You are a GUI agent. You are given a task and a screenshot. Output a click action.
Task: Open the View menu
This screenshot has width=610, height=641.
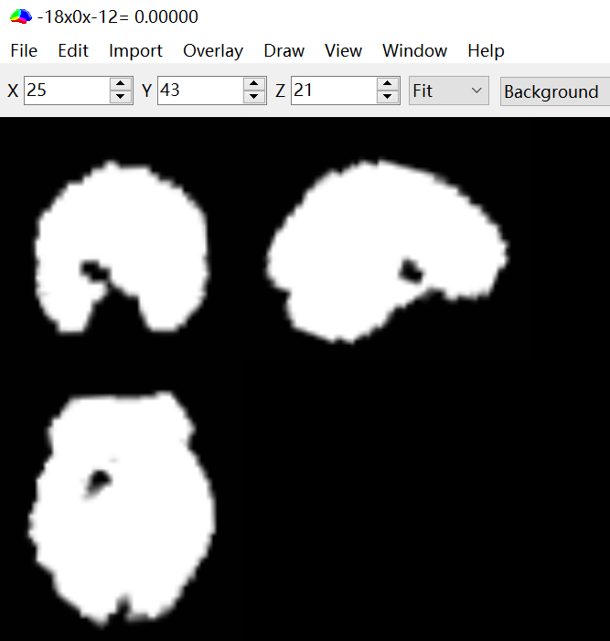[343, 50]
